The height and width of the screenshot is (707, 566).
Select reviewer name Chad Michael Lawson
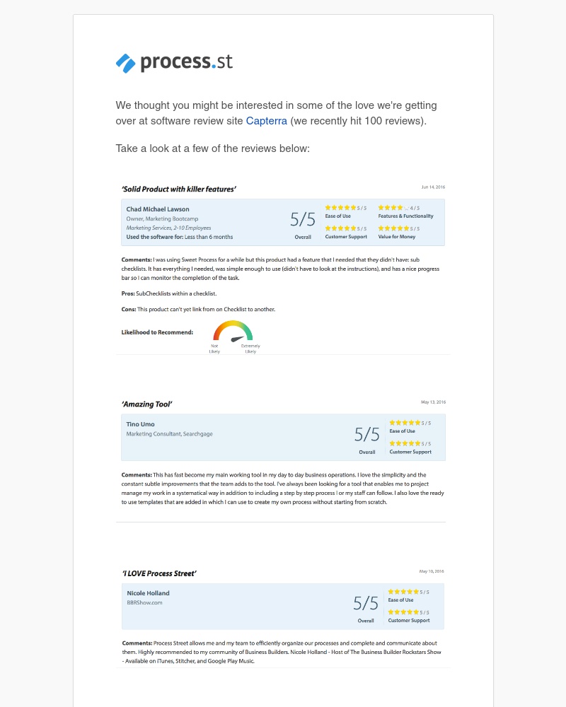[x=158, y=209]
